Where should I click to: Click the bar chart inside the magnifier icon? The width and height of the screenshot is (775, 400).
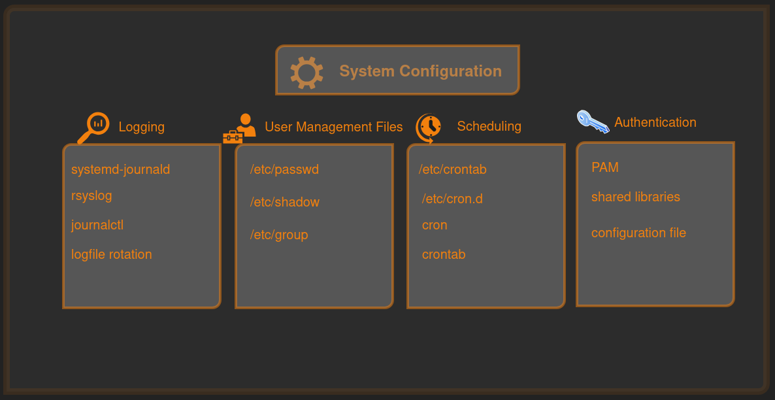[x=97, y=124]
